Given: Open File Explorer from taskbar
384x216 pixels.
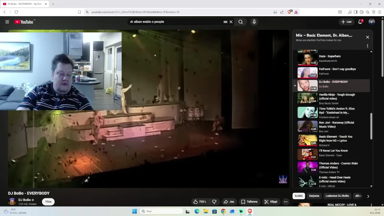Looking at the screenshot, I should coord(206,211).
